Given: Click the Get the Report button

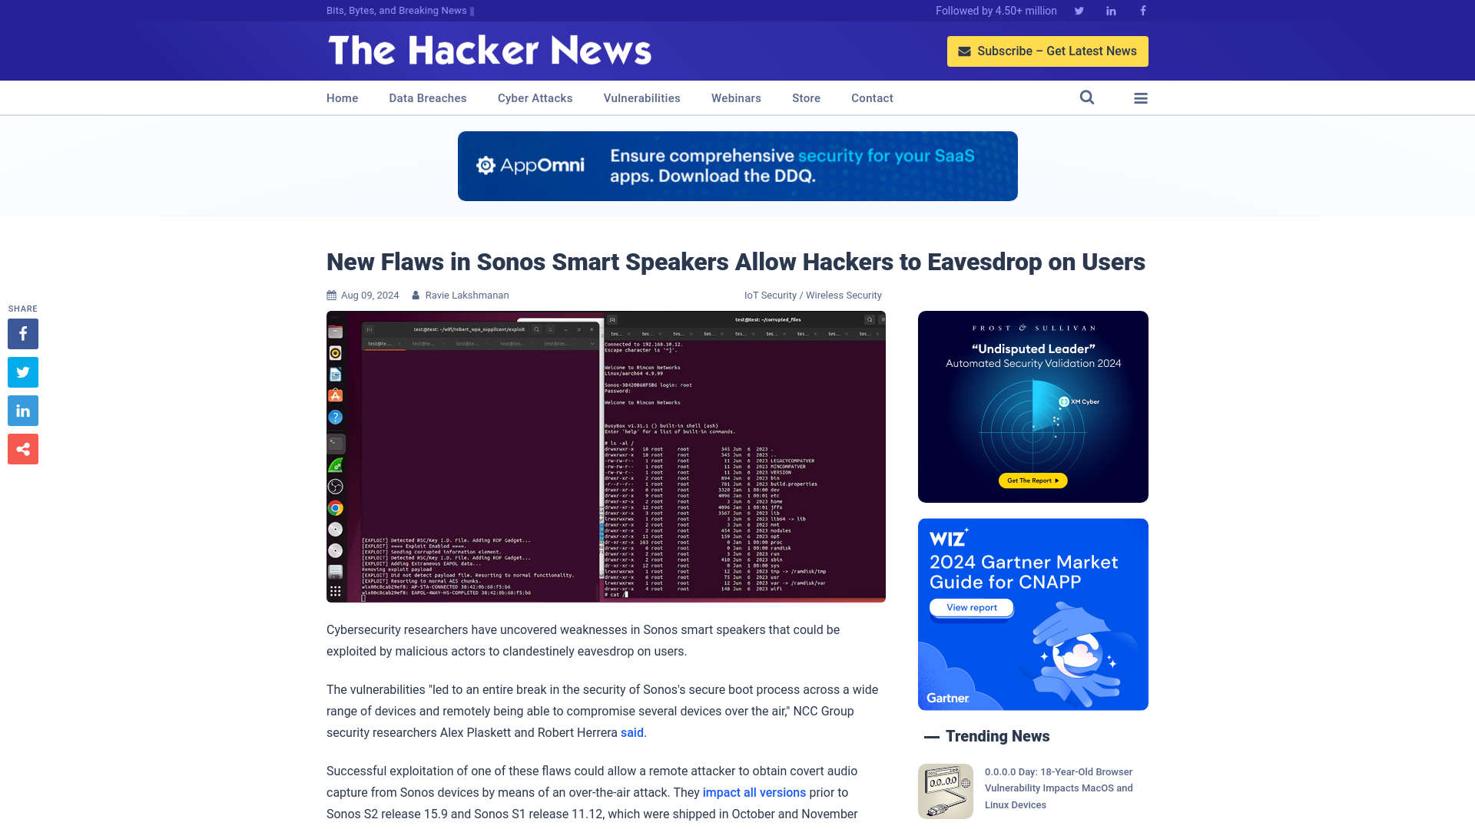Looking at the screenshot, I should [1032, 479].
